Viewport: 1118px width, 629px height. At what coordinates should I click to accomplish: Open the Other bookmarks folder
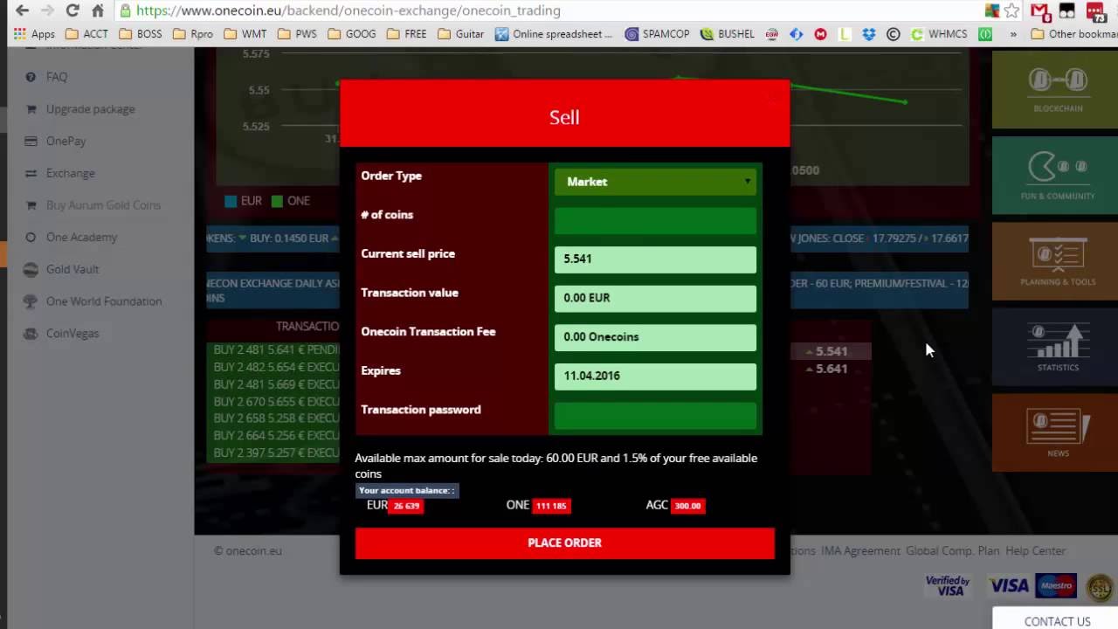(1073, 34)
